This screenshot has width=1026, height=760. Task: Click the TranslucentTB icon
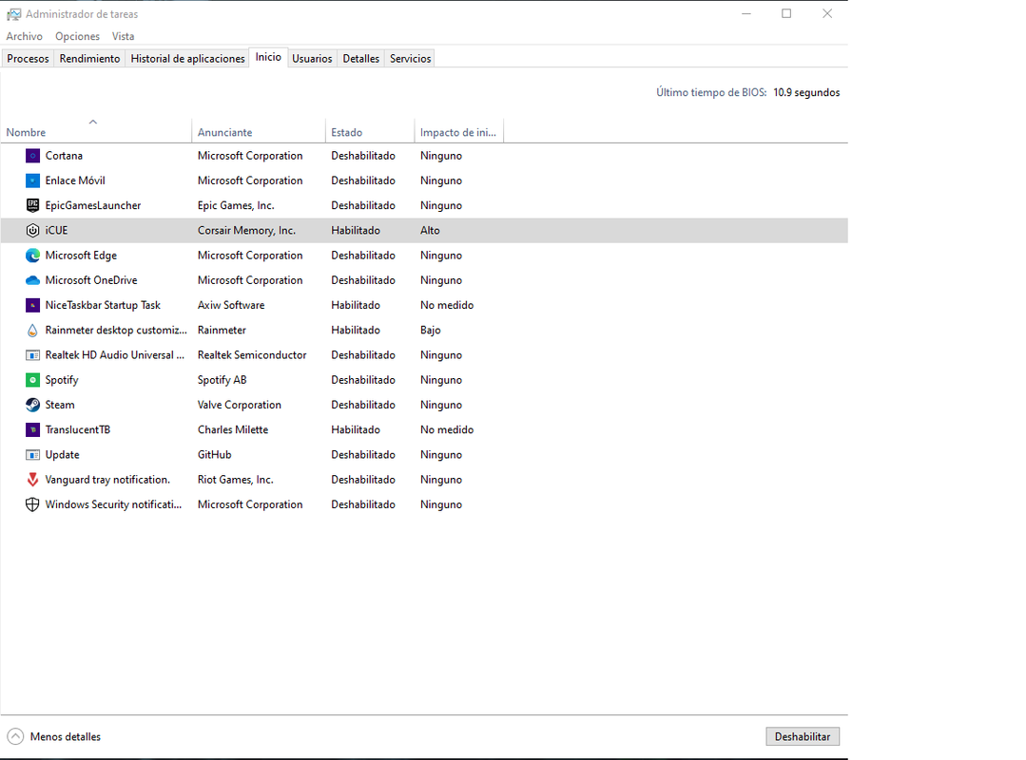[x=32, y=429]
